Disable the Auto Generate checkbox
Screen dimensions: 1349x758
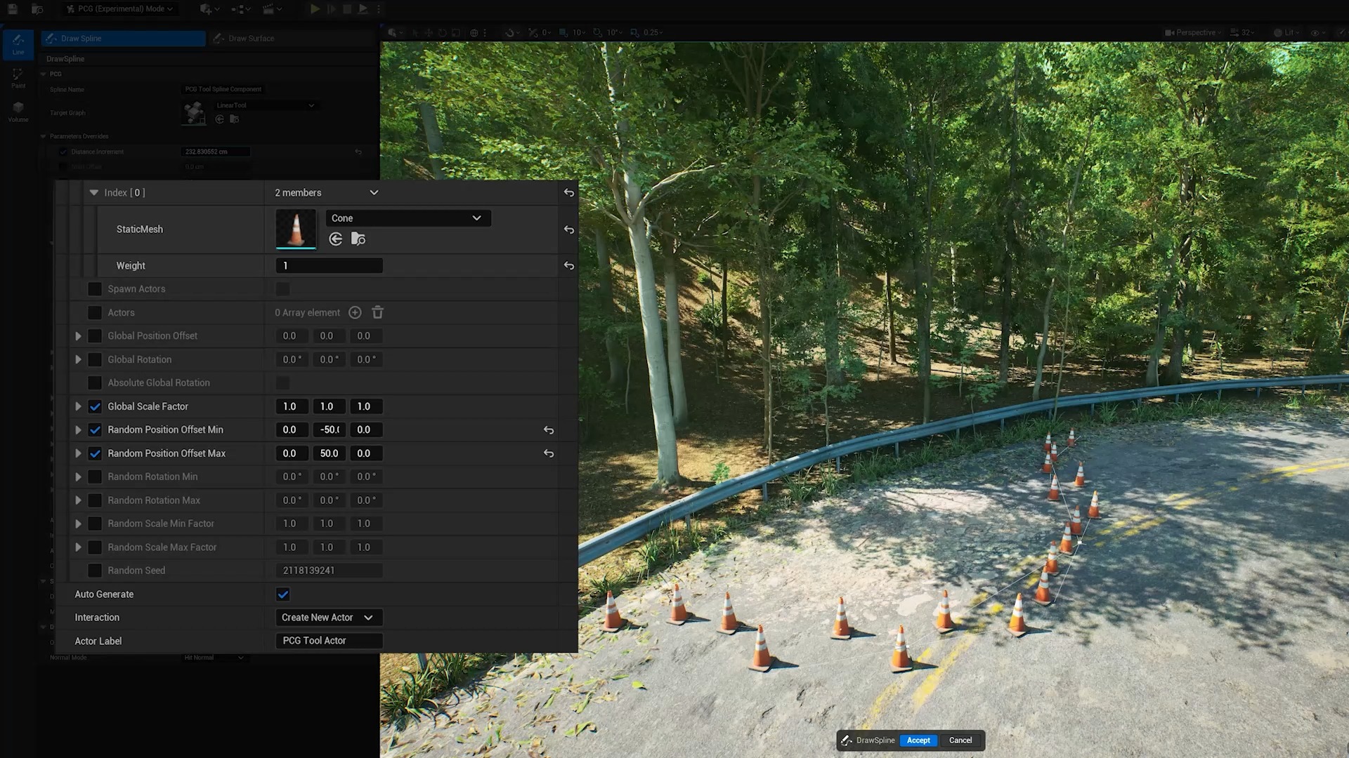pos(282,594)
